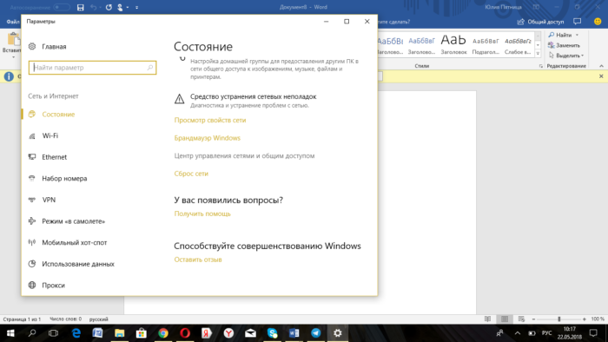Expand the Вставить dropdown arrow in Word
This screenshot has height=342, width=608.
(x=13, y=57)
